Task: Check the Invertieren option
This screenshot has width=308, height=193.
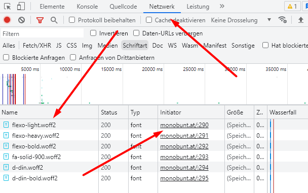Action: [x=93, y=33]
